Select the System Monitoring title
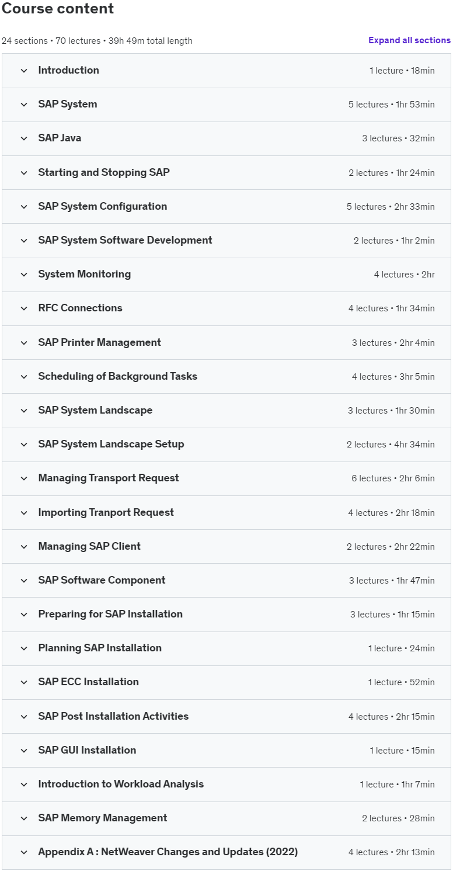 click(x=84, y=274)
